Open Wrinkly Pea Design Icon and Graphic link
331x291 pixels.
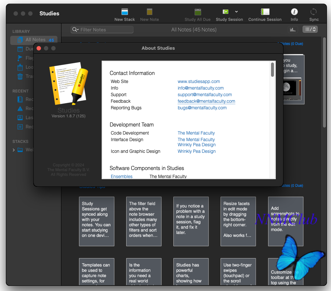pos(196,151)
